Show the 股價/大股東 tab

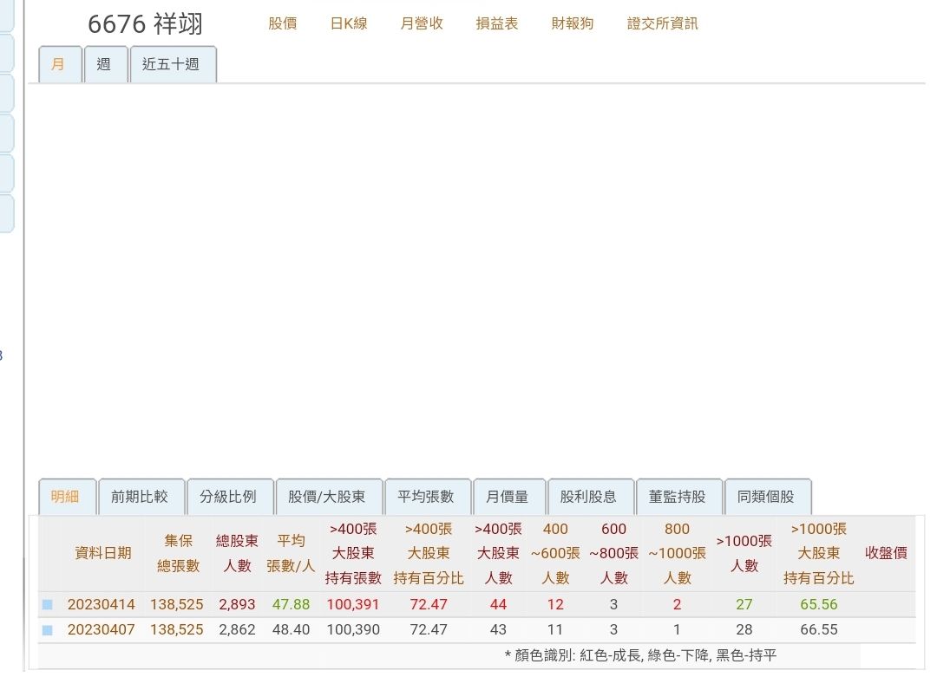(328, 497)
